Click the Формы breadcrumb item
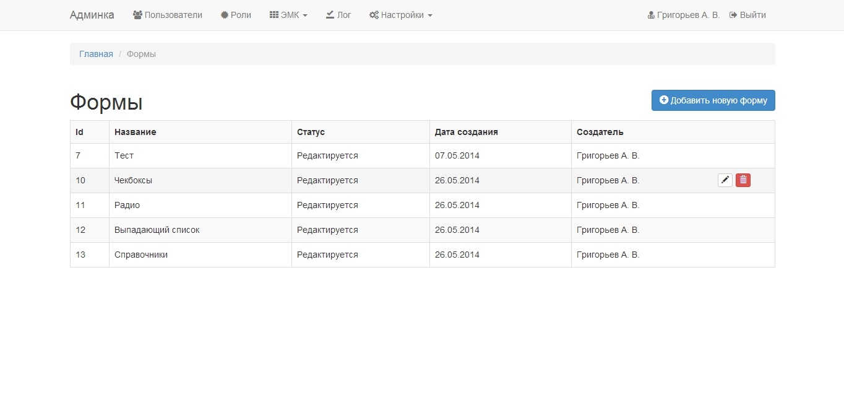 tap(141, 54)
